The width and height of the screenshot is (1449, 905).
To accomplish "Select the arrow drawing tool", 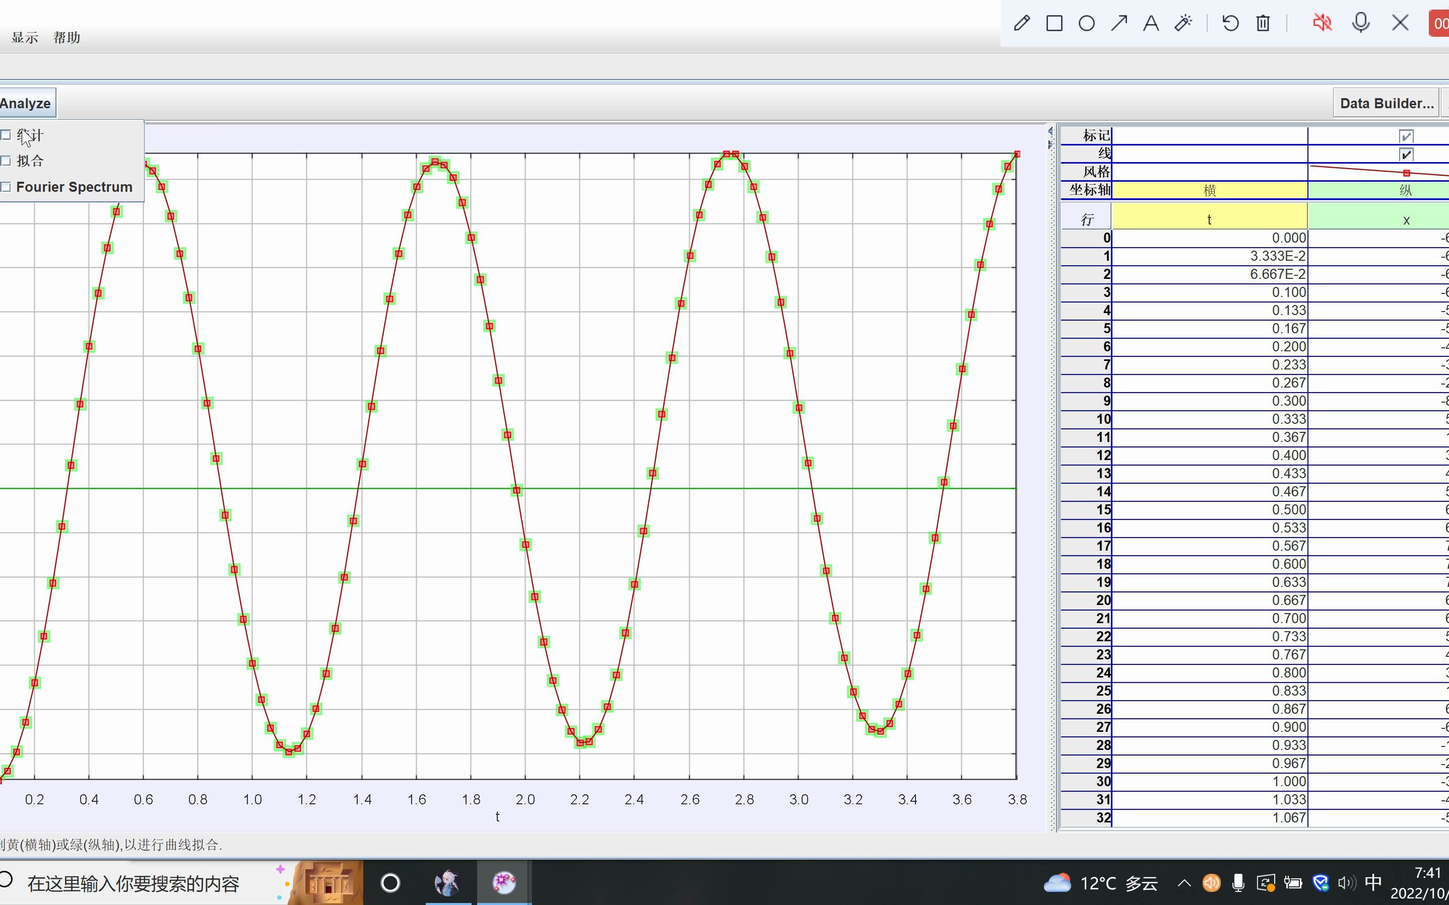I will (1119, 23).
